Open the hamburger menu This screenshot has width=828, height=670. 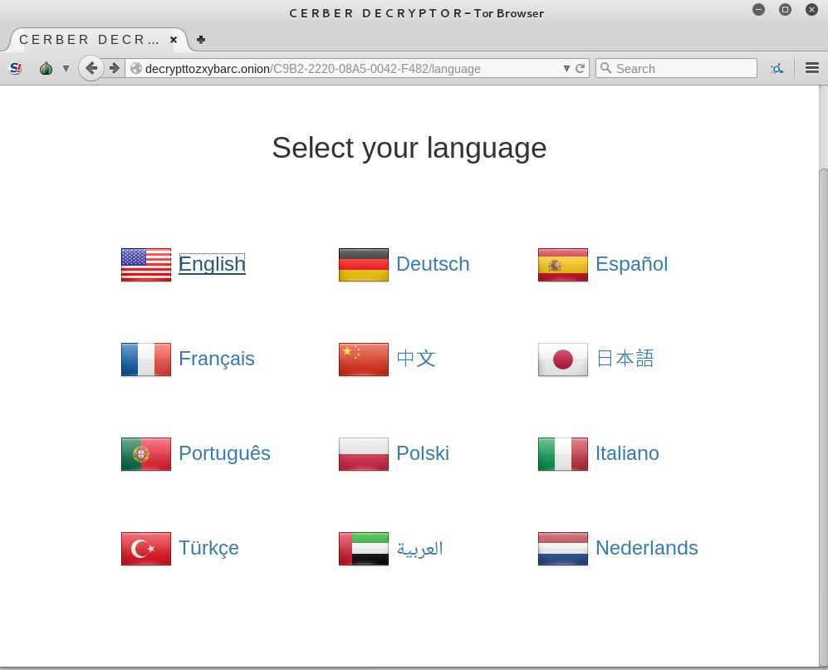[x=812, y=68]
